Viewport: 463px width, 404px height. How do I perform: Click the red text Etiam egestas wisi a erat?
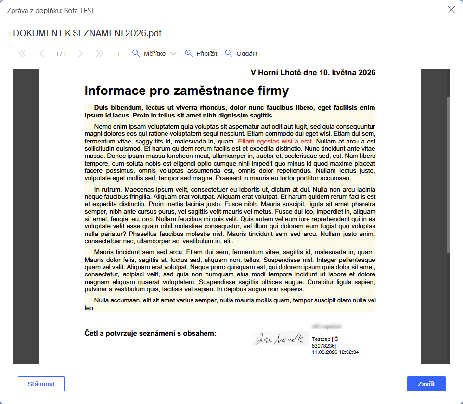[x=275, y=141]
